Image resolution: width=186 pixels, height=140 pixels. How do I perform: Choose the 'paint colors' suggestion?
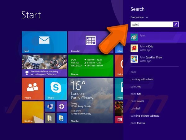point(137,101)
